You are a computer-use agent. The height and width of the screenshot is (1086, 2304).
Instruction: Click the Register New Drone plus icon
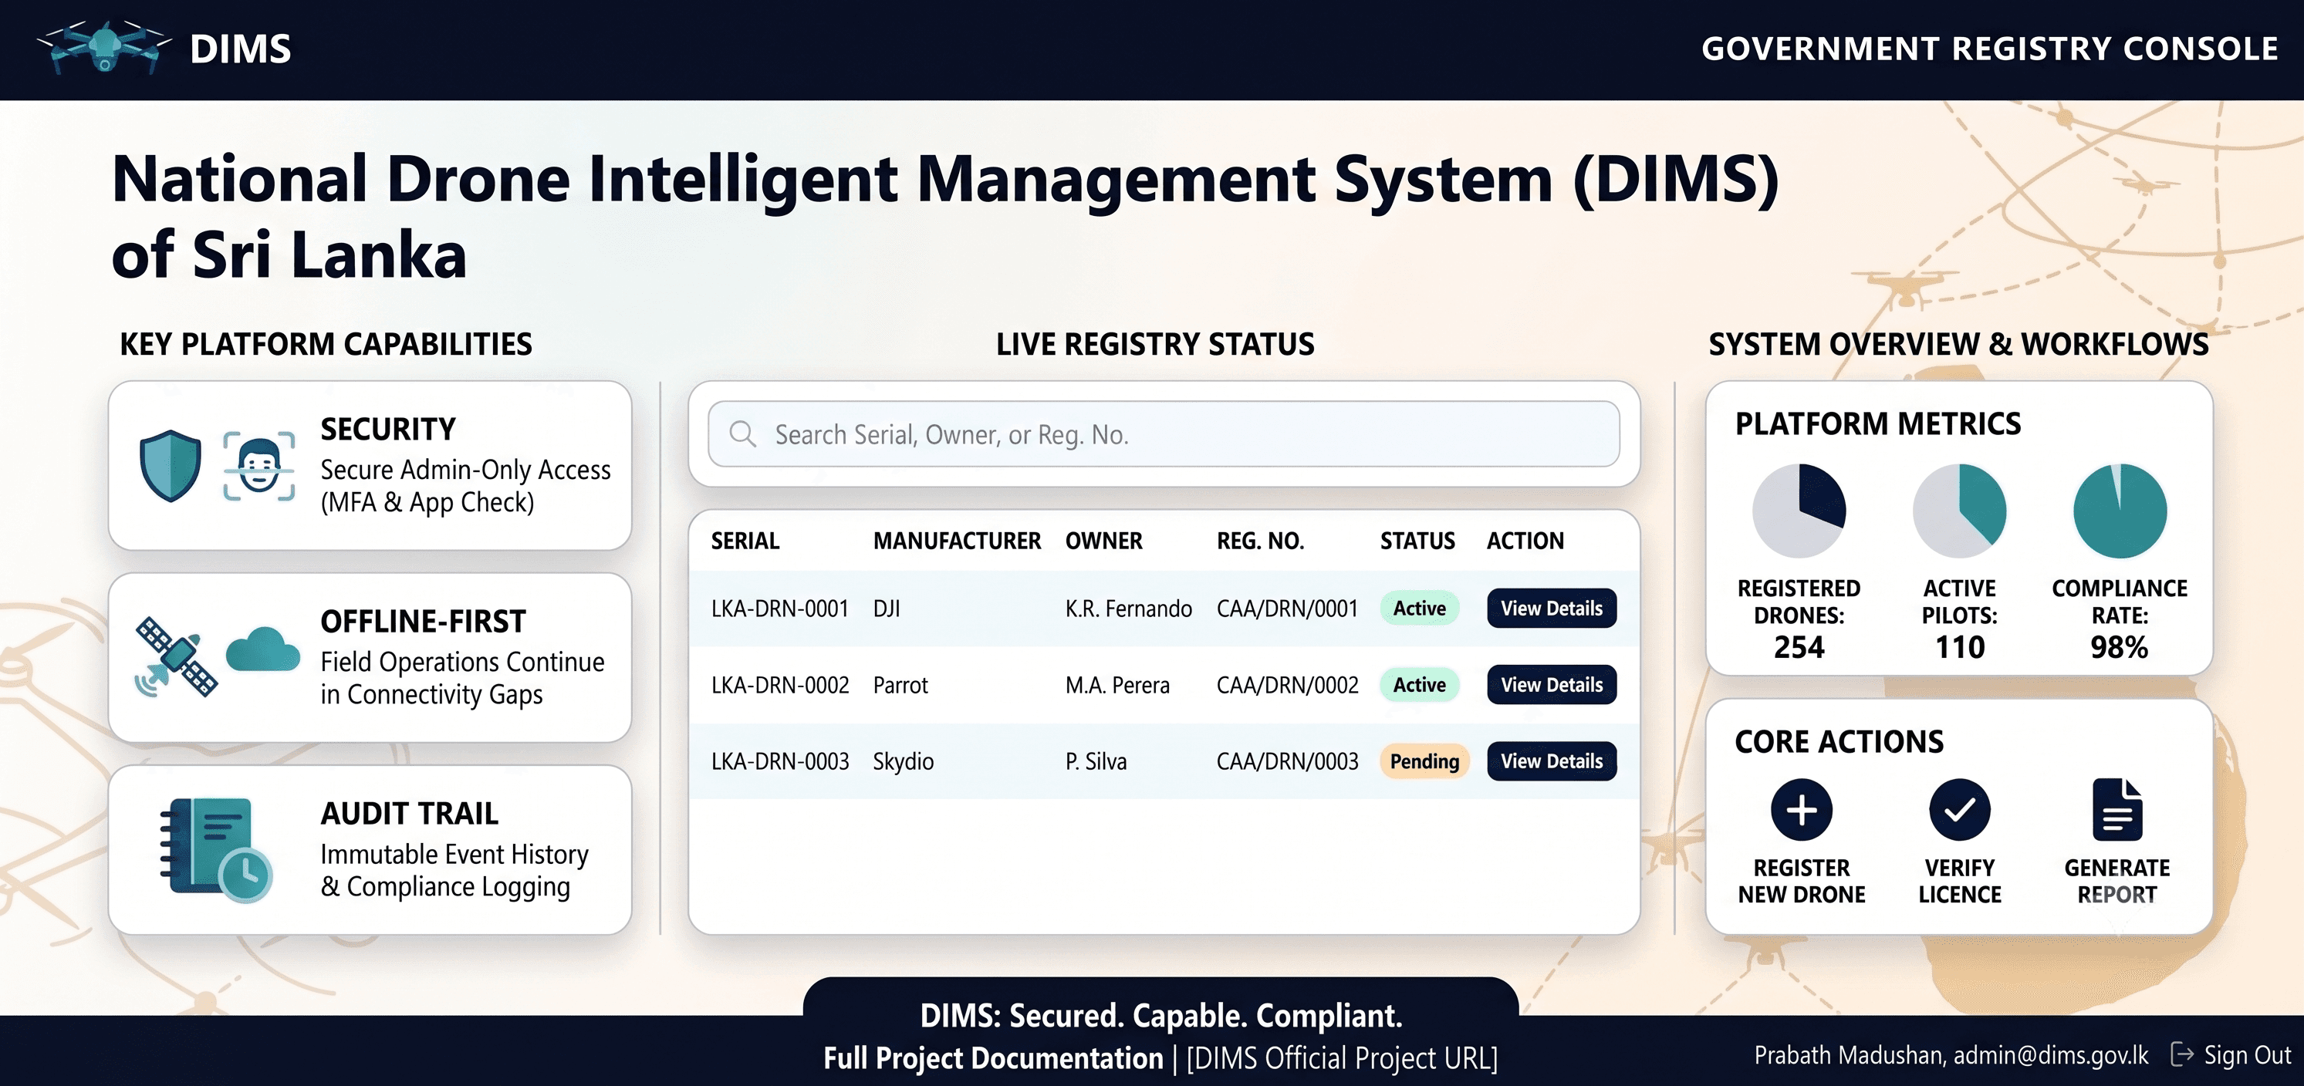[x=1802, y=810]
